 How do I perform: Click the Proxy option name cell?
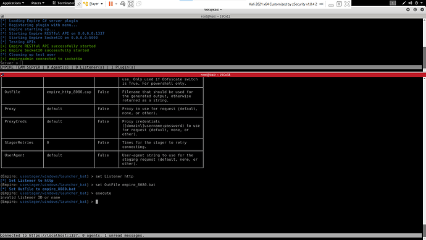[10, 109]
